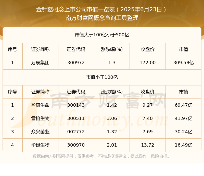Click 证券代码 header in the lower table
This screenshot has height=176, width=204.
coord(76,92)
